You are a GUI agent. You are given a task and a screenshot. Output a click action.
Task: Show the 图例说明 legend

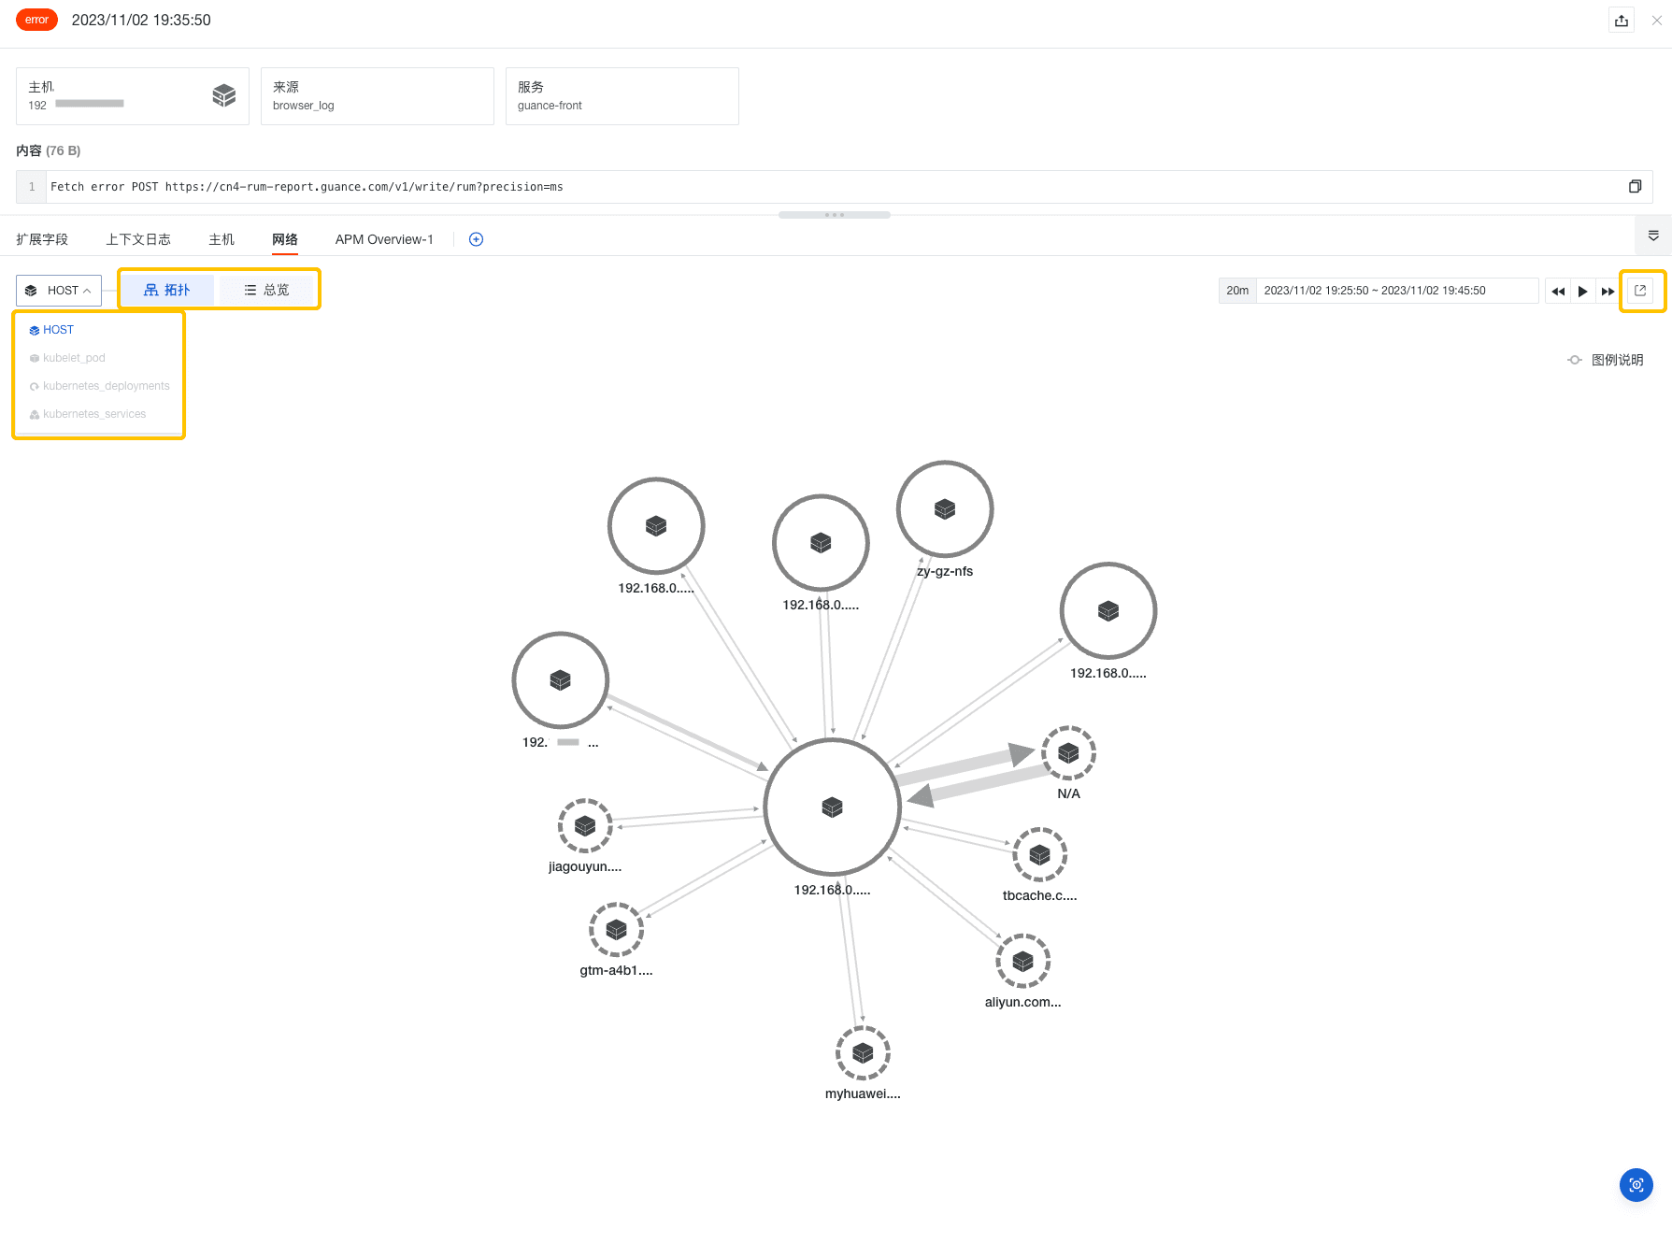point(1606,360)
